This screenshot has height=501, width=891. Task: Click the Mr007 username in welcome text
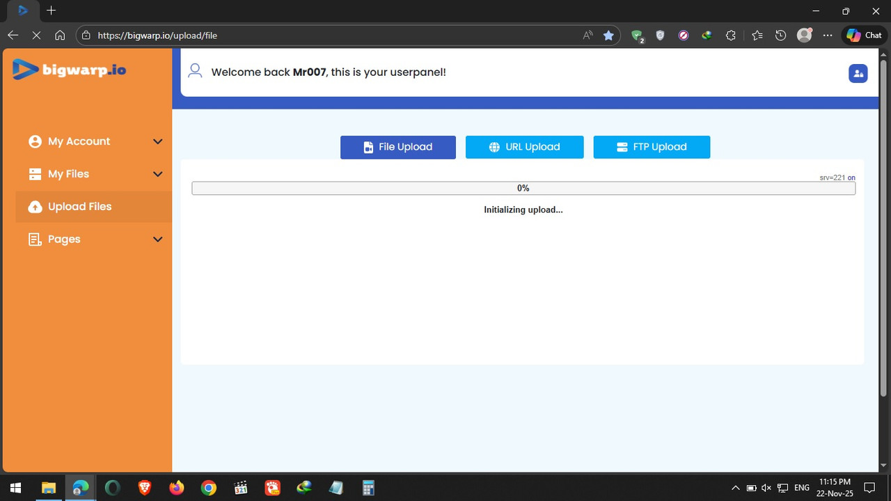pos(310,72)
